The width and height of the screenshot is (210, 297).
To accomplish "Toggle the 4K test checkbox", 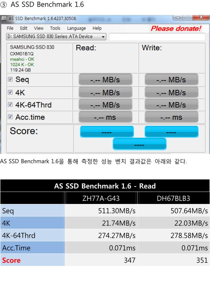I will pyautogui.click(x=10, y=92).
